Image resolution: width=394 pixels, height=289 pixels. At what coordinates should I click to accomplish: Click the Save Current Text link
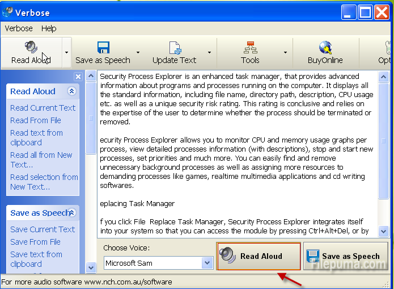(x=43, y=229)
